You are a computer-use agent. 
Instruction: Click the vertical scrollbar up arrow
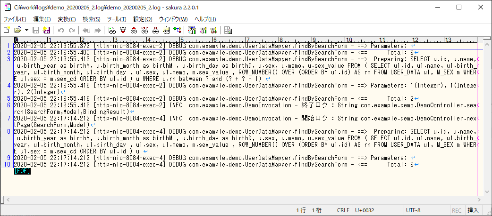click(487, 45)
